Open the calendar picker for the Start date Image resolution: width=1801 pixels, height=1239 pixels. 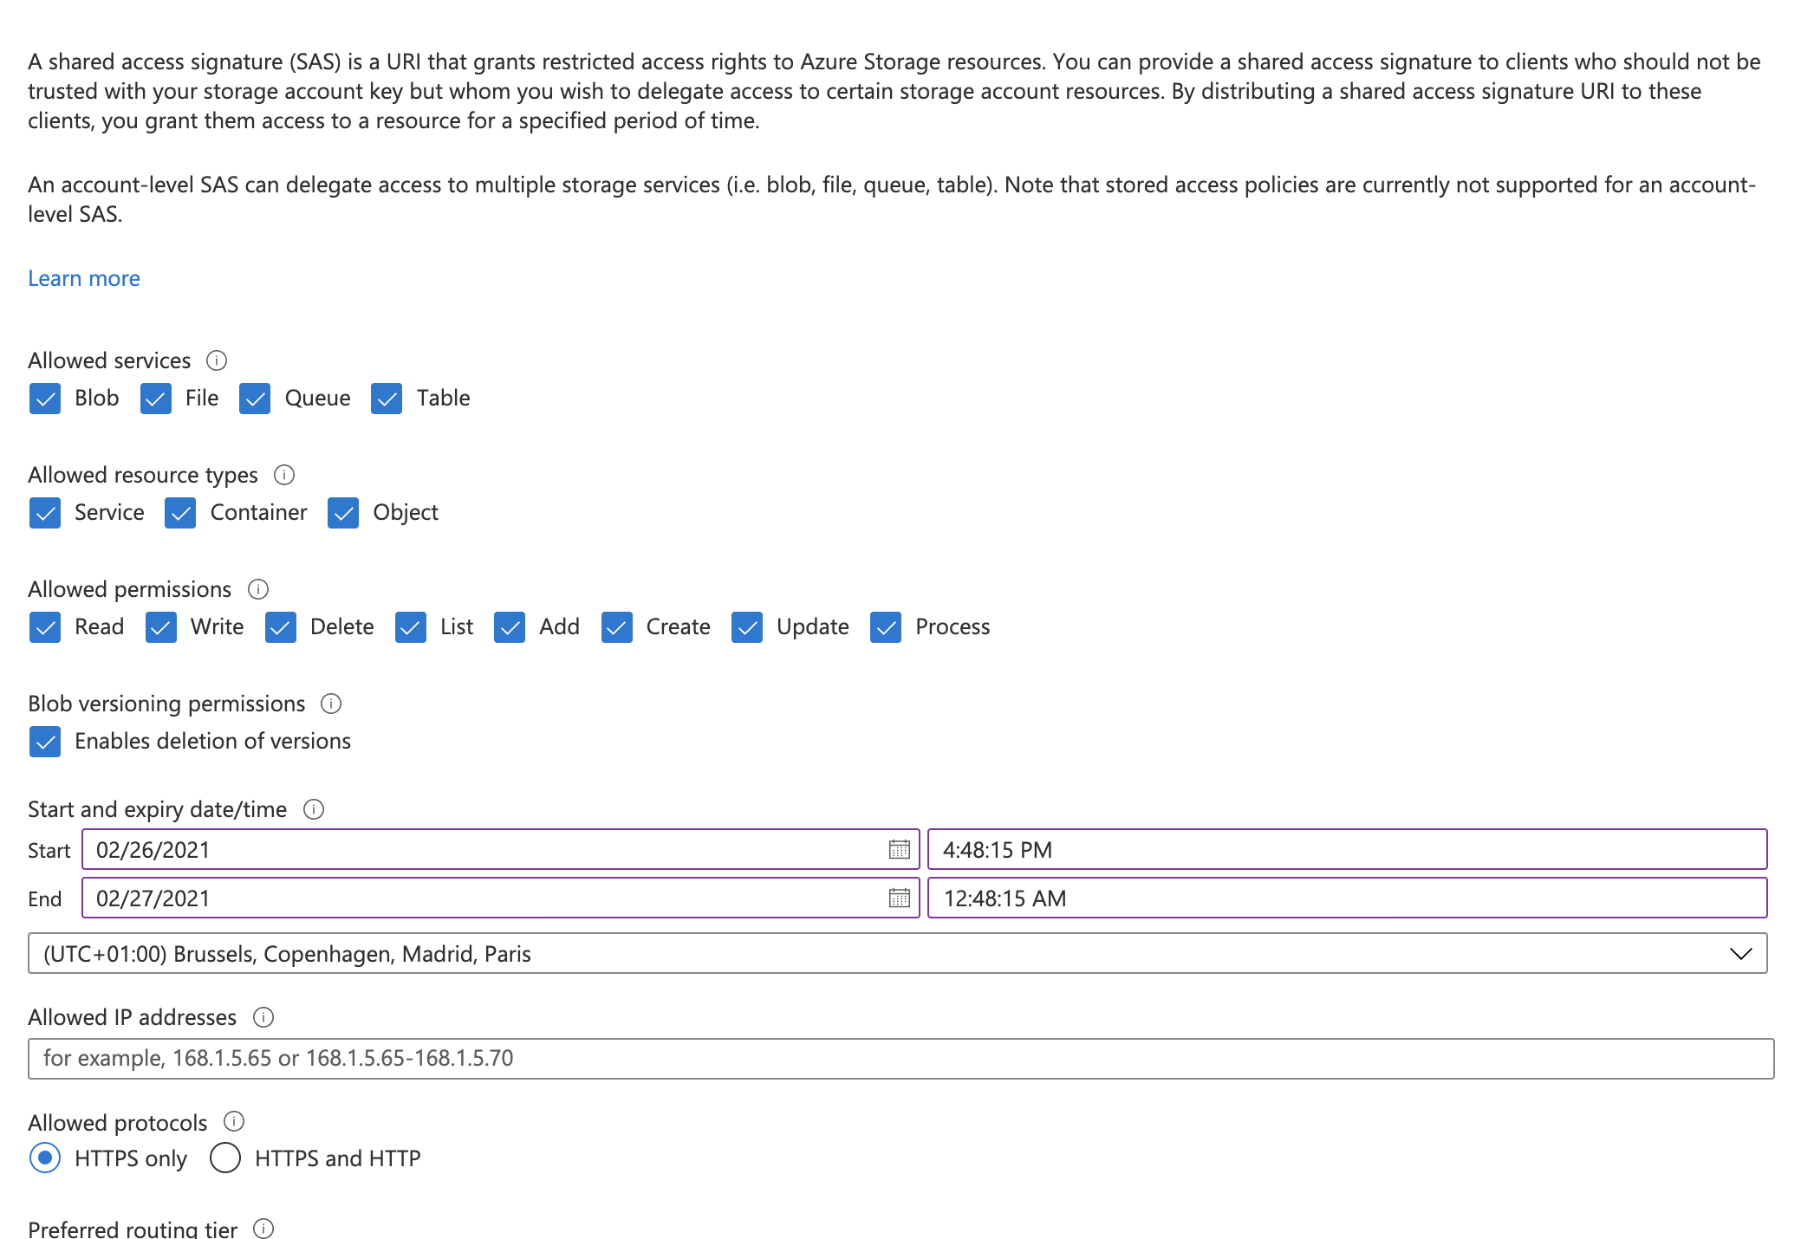tap(900, 850)
